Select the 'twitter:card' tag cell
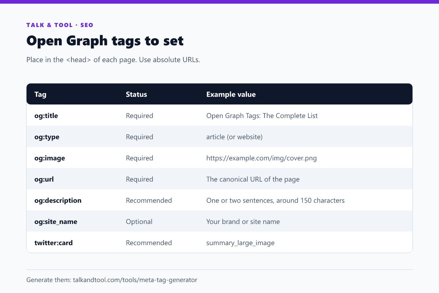This screenshot has height=293, width=439. (x=53, y=243)
